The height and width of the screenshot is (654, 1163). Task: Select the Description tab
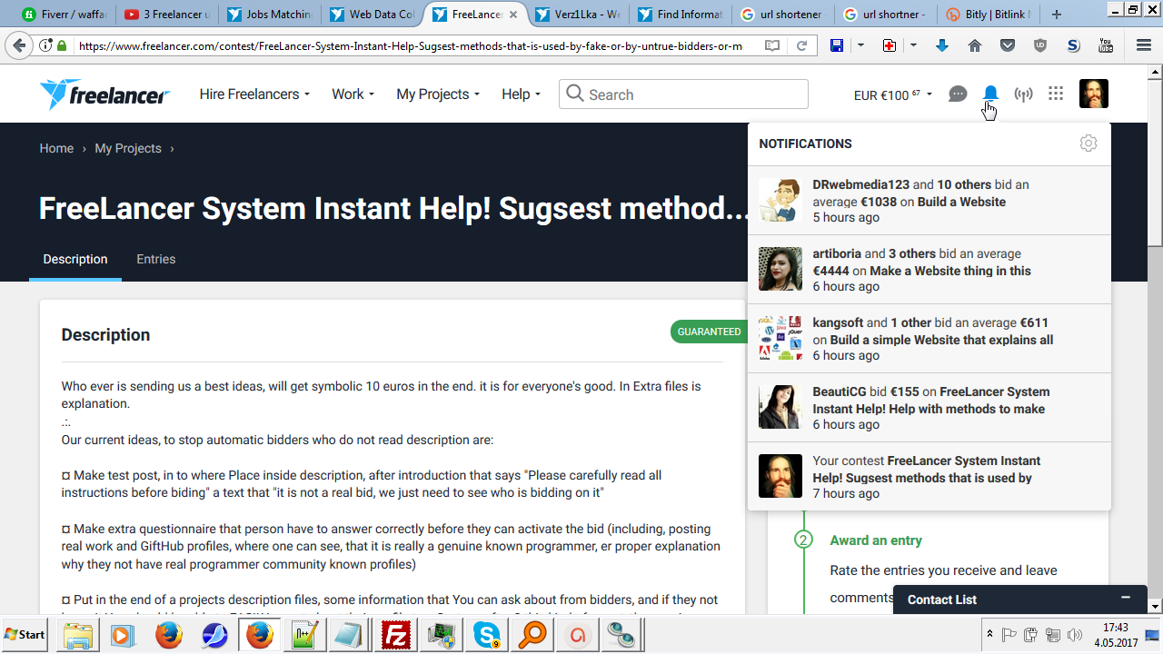point(75,259)
